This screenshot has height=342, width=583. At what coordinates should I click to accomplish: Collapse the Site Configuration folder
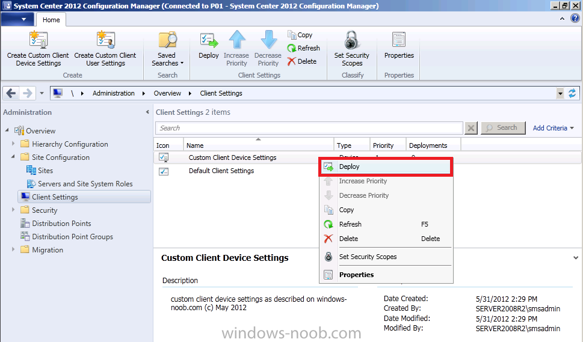(13, 157)
